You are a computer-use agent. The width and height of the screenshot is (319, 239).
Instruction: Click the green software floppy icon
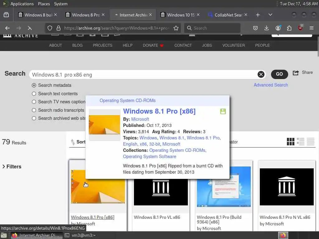tap(223, 111)
